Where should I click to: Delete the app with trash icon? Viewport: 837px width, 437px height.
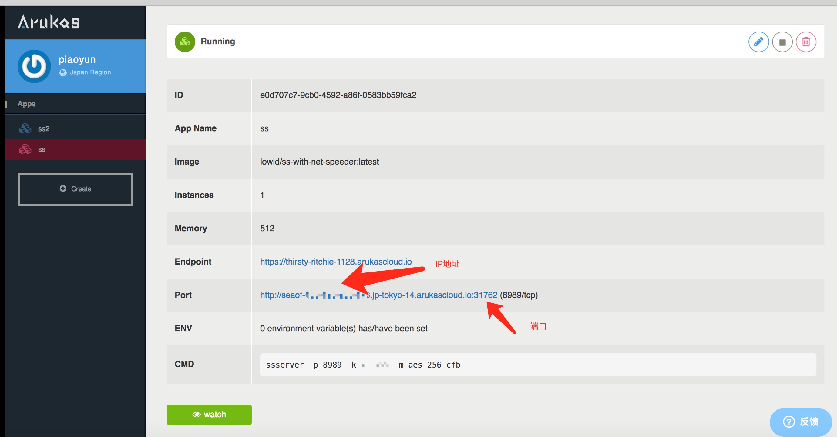coord(806,42)
